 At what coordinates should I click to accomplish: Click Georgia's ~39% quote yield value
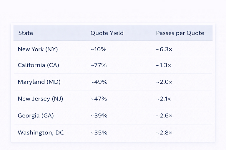tap(99, 116)
